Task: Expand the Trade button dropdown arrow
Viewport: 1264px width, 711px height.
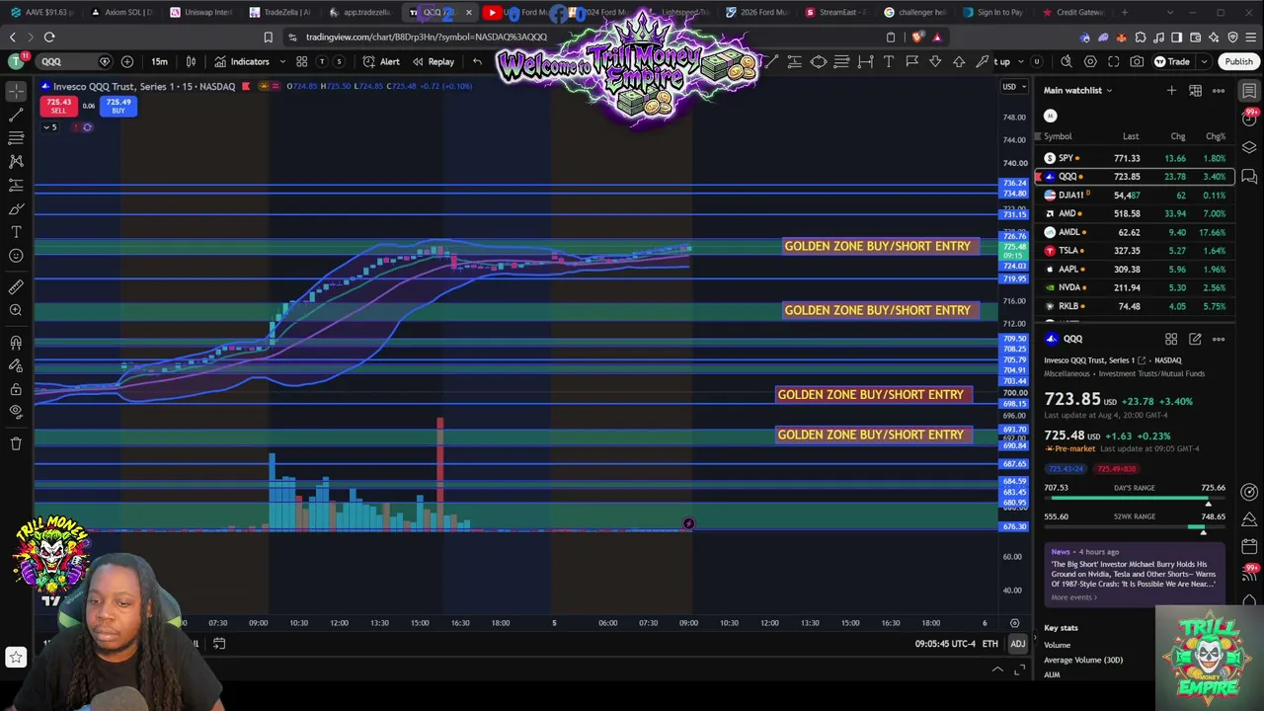Action: coord(1202,61)
